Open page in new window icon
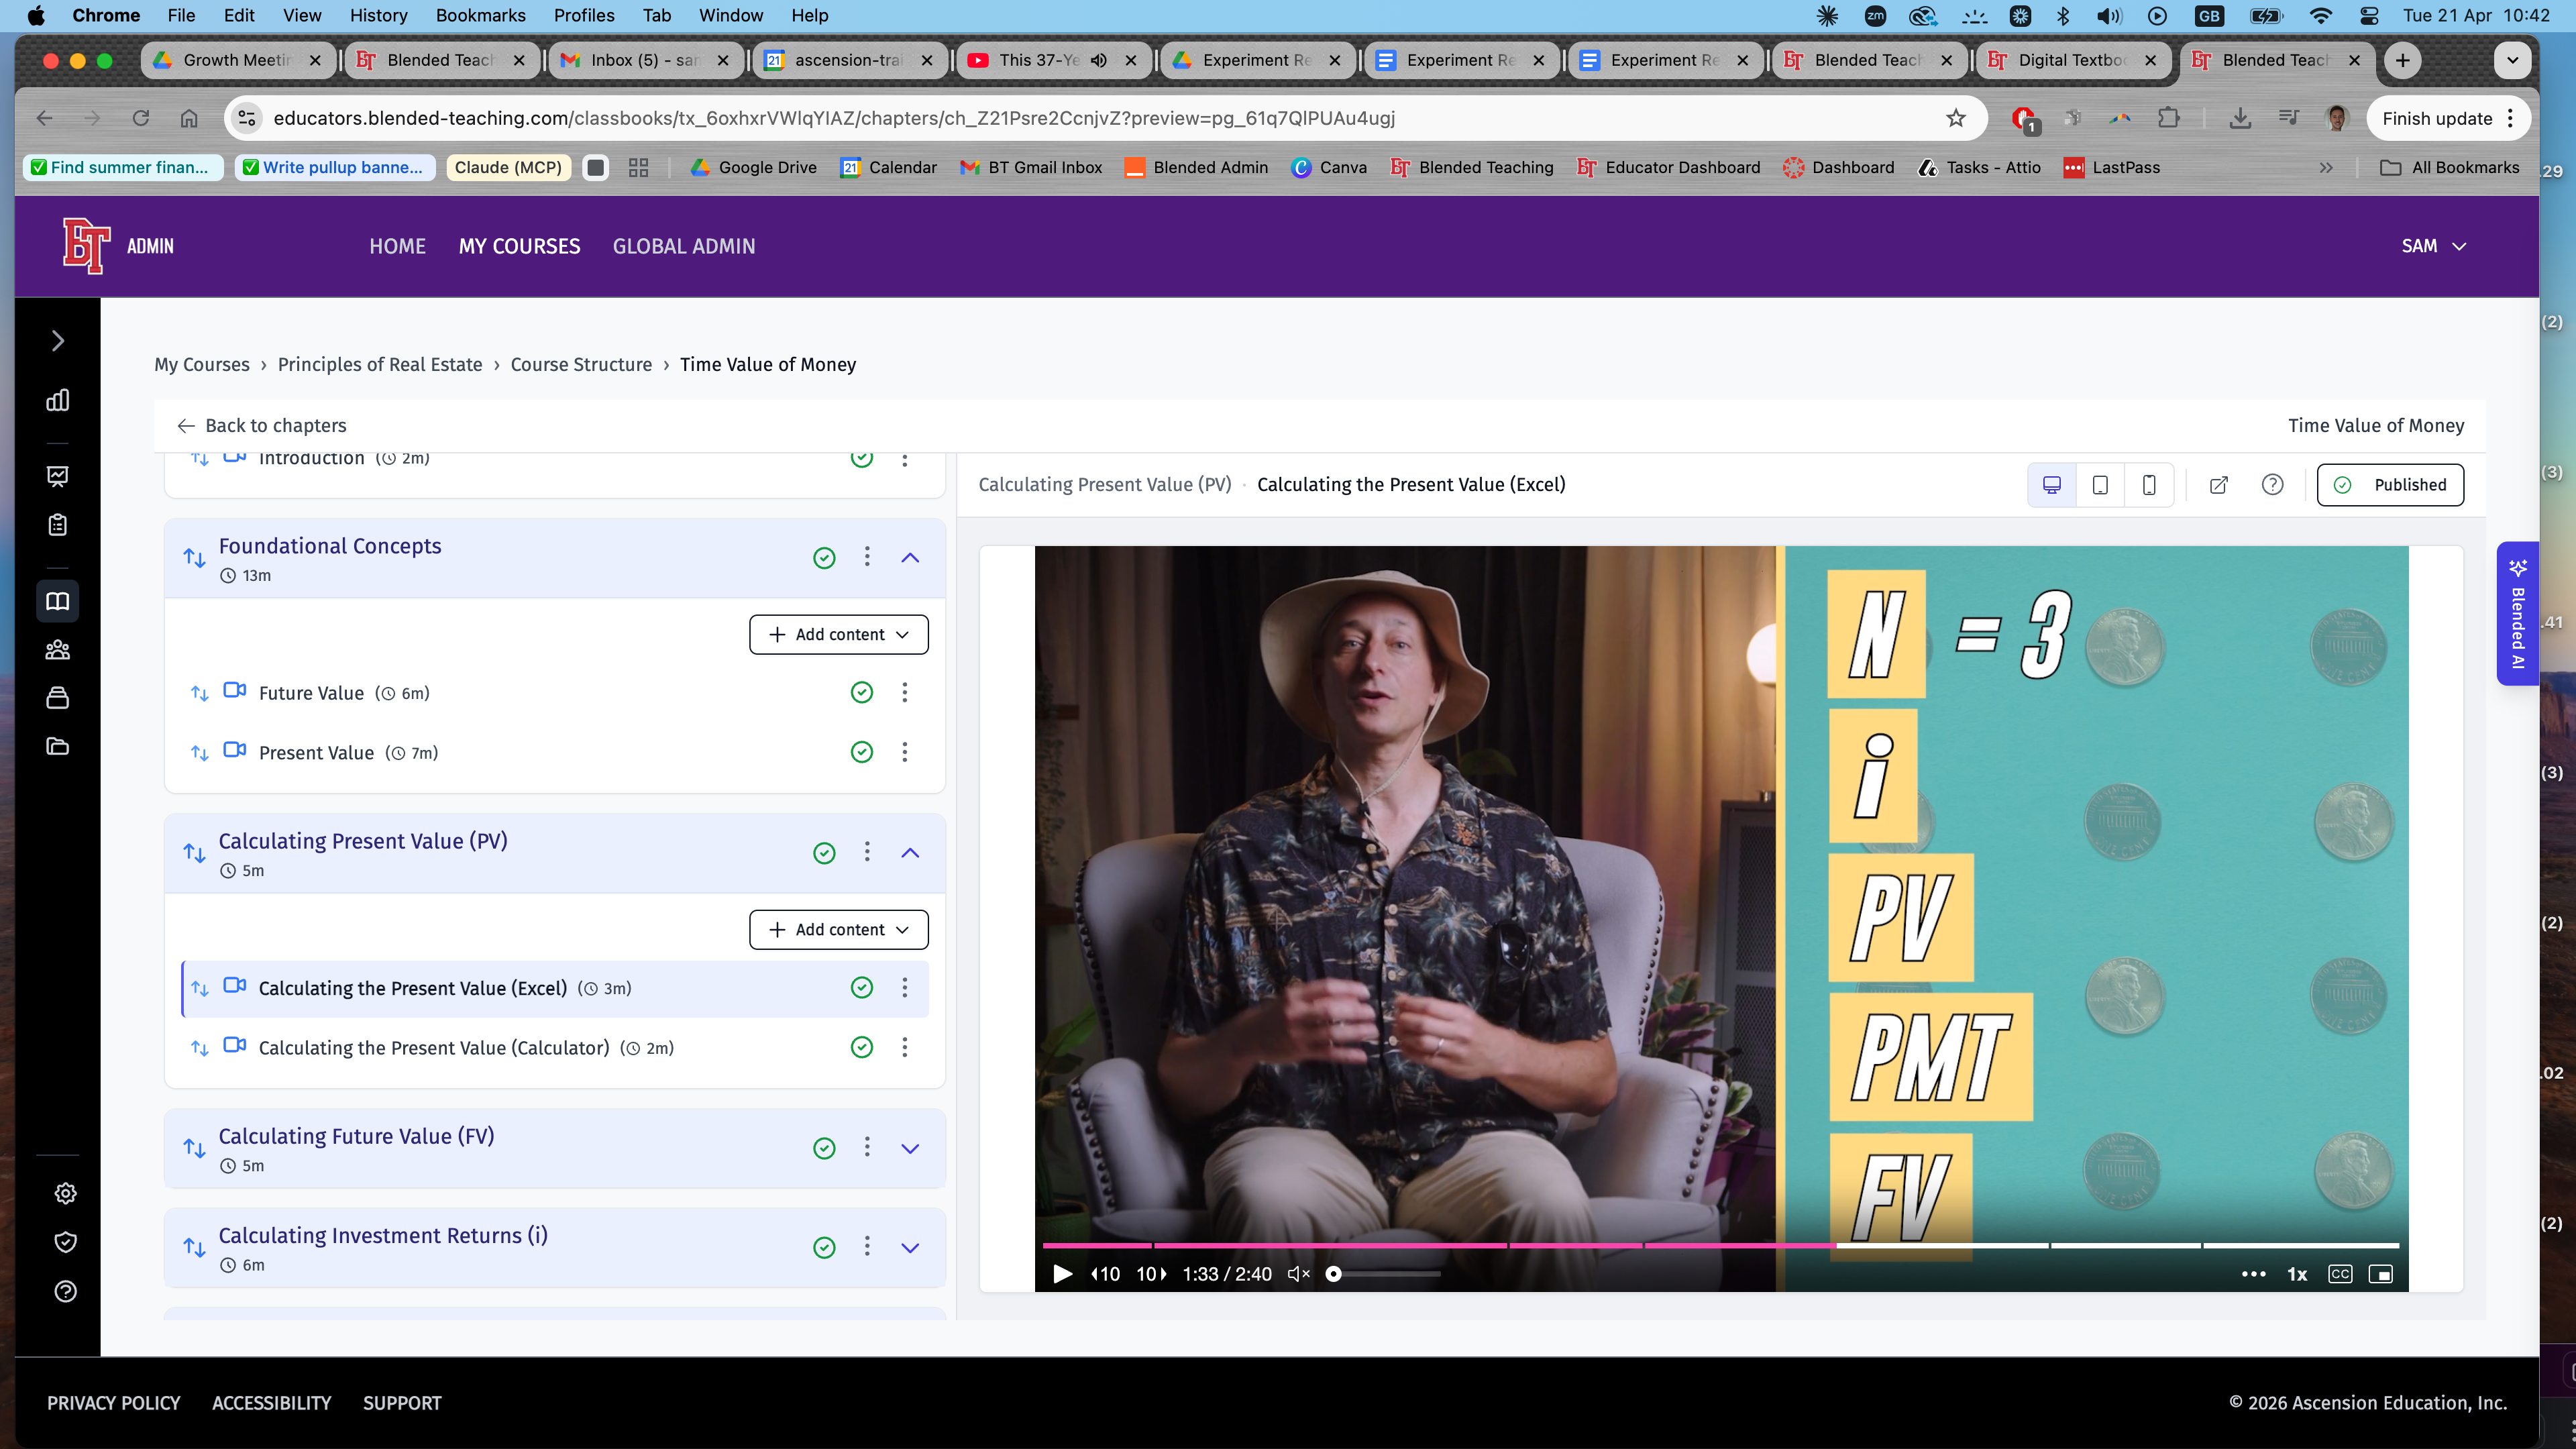This screenshot has height=1449, width=2576. (2218, 485)
